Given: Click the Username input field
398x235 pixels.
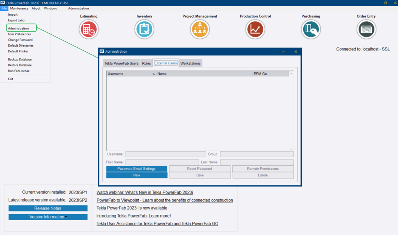Looking at the screenshot, I should [x=166, y=154].
